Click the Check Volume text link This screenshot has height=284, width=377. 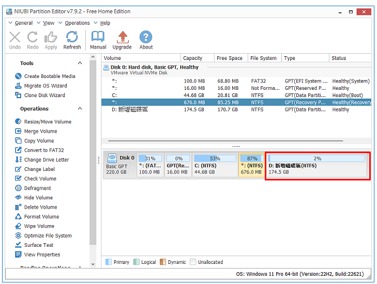[x=40, y=179]
